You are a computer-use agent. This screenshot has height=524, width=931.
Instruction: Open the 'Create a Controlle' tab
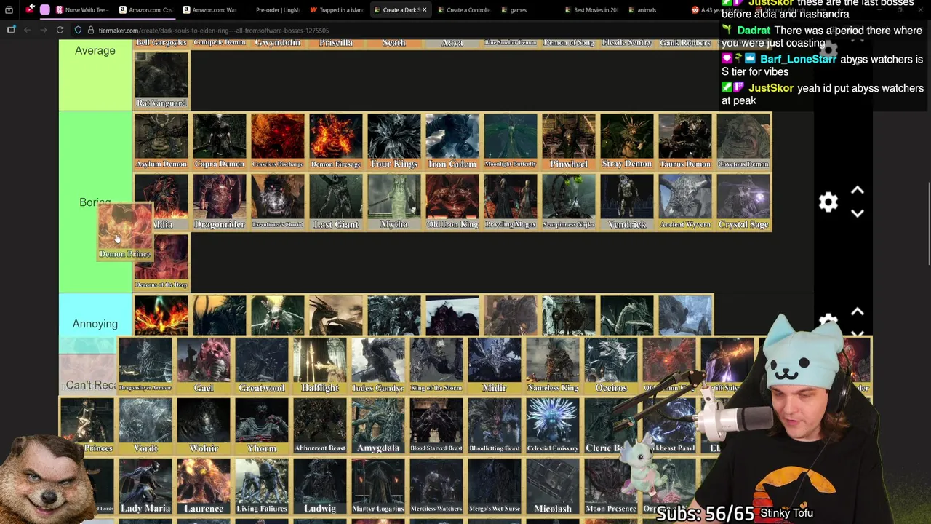pyautogui.click(x=463, y=10)
